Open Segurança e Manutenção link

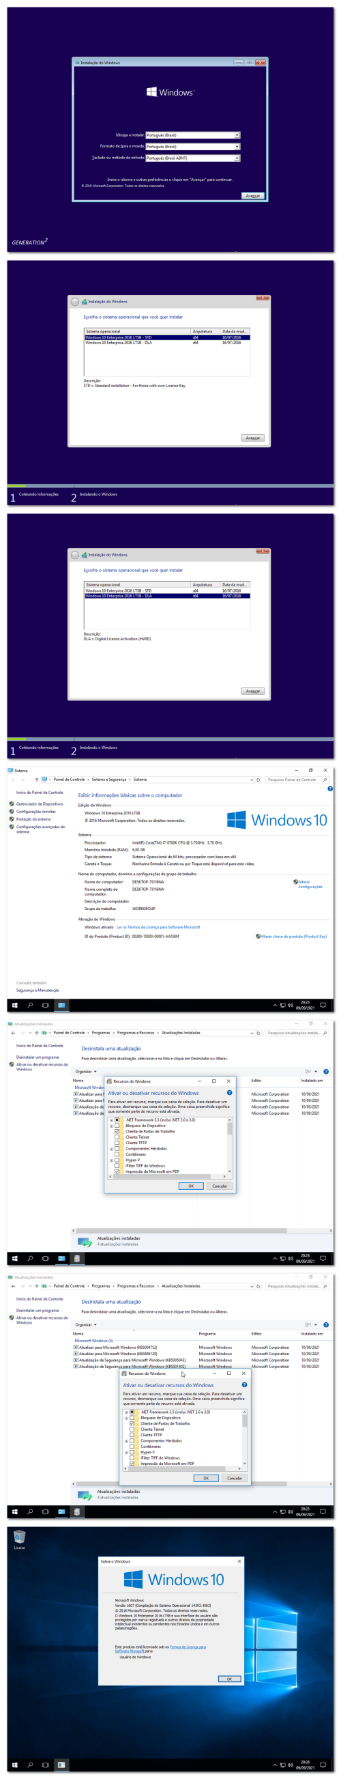pyautogui.click(x=38, y=991)
